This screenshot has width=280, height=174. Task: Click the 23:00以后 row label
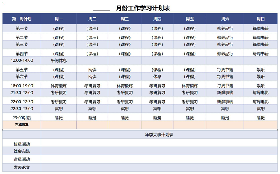22,118
